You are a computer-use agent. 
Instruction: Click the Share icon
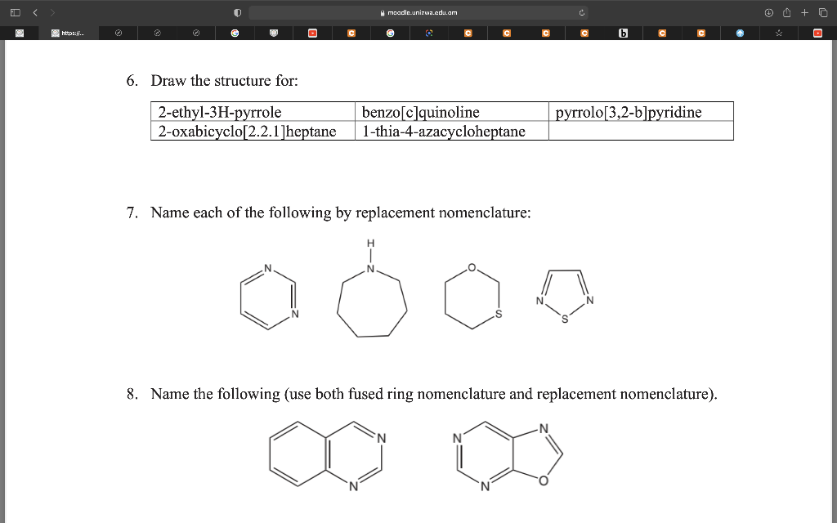click(x=786, y=12)
